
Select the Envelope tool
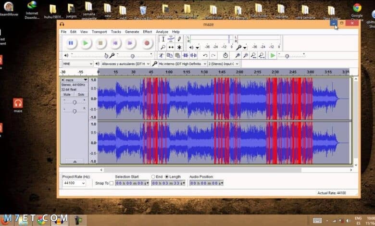click(x=171, y=39)
